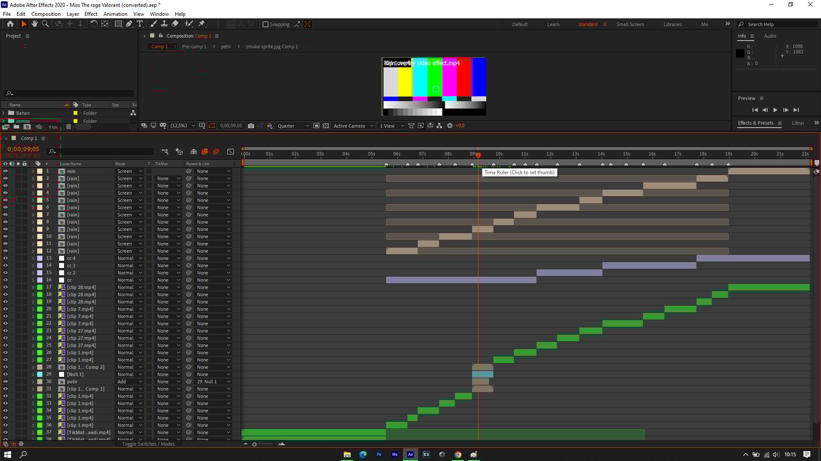Image resolution: width=821 pixels, height=461 pixels.
Task: Jump to the first frame in Preview
Action: [755, 110]
